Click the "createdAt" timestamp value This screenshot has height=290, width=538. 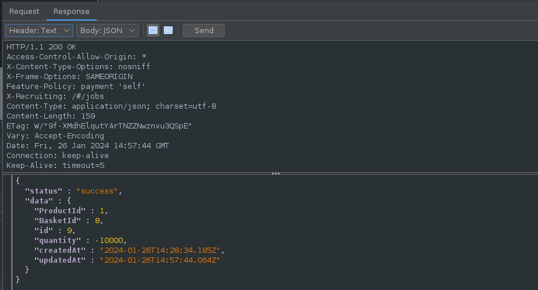coord(160,250)
